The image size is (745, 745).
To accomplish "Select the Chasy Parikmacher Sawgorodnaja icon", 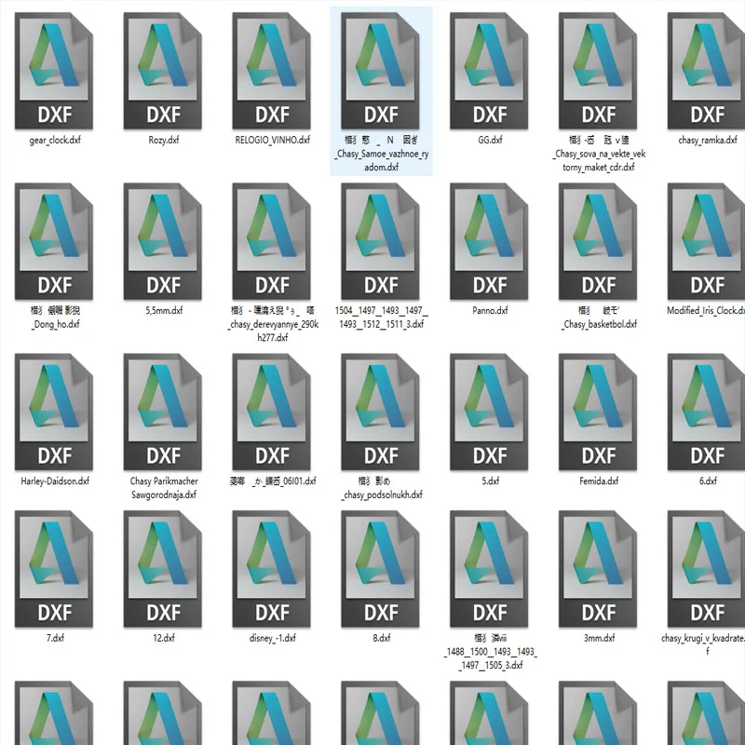I will [162, 412].
